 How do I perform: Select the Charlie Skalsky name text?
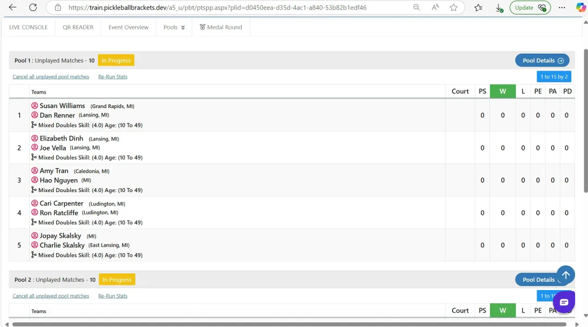point(62,245)
